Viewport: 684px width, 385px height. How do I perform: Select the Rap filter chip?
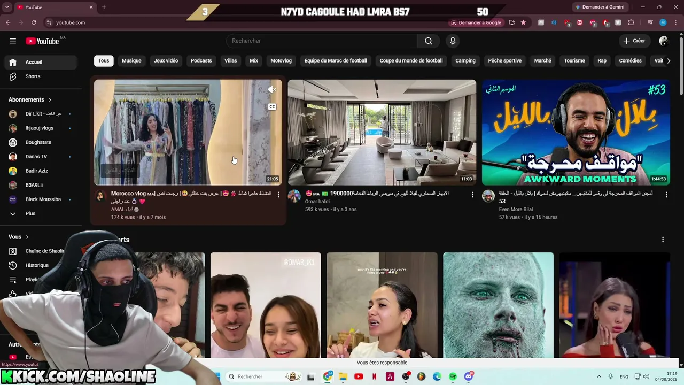pyautogui.click(x=602, y=61)
